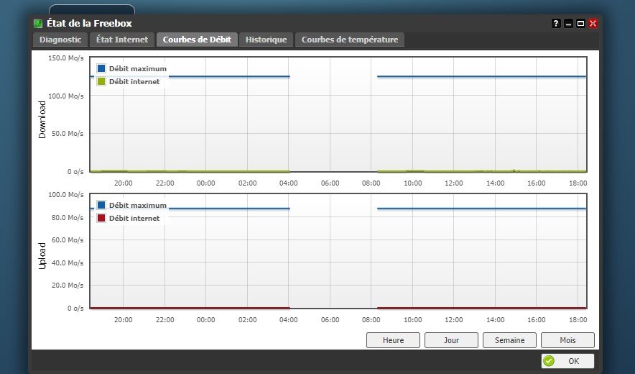Select the Courbes de Débit tab
Viewport: 635px width, 374px height.
pos(197,40)
